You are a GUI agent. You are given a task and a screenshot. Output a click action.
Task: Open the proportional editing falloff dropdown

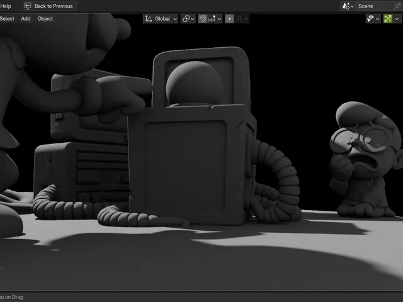pyautogui.click(x=242, y=19)
